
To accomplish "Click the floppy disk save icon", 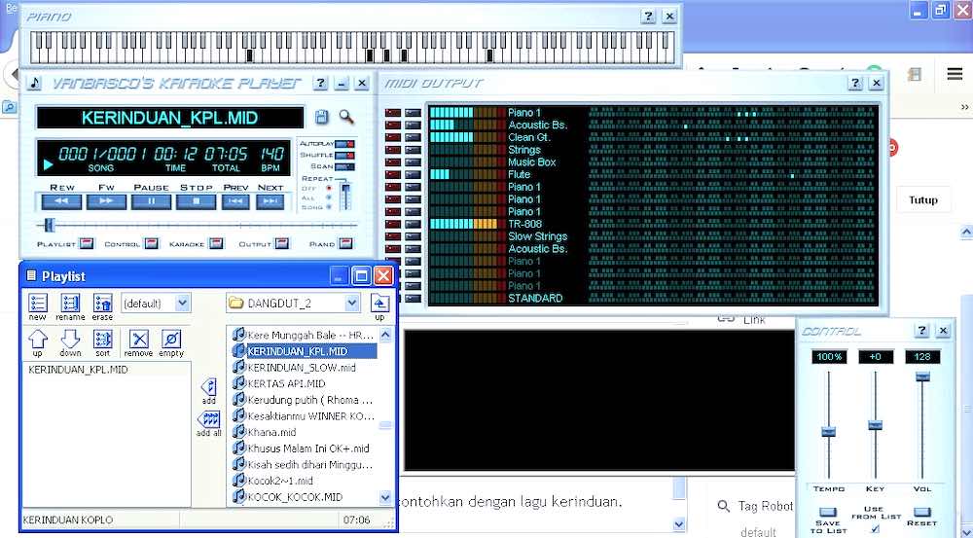I will pos(322,118).
